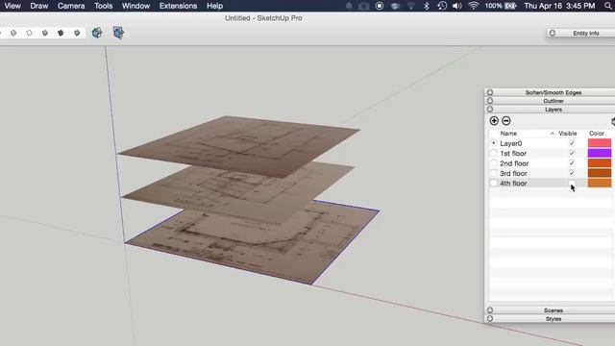Select the Layer0 name text

pyautogui.click(x=510, y=143)
